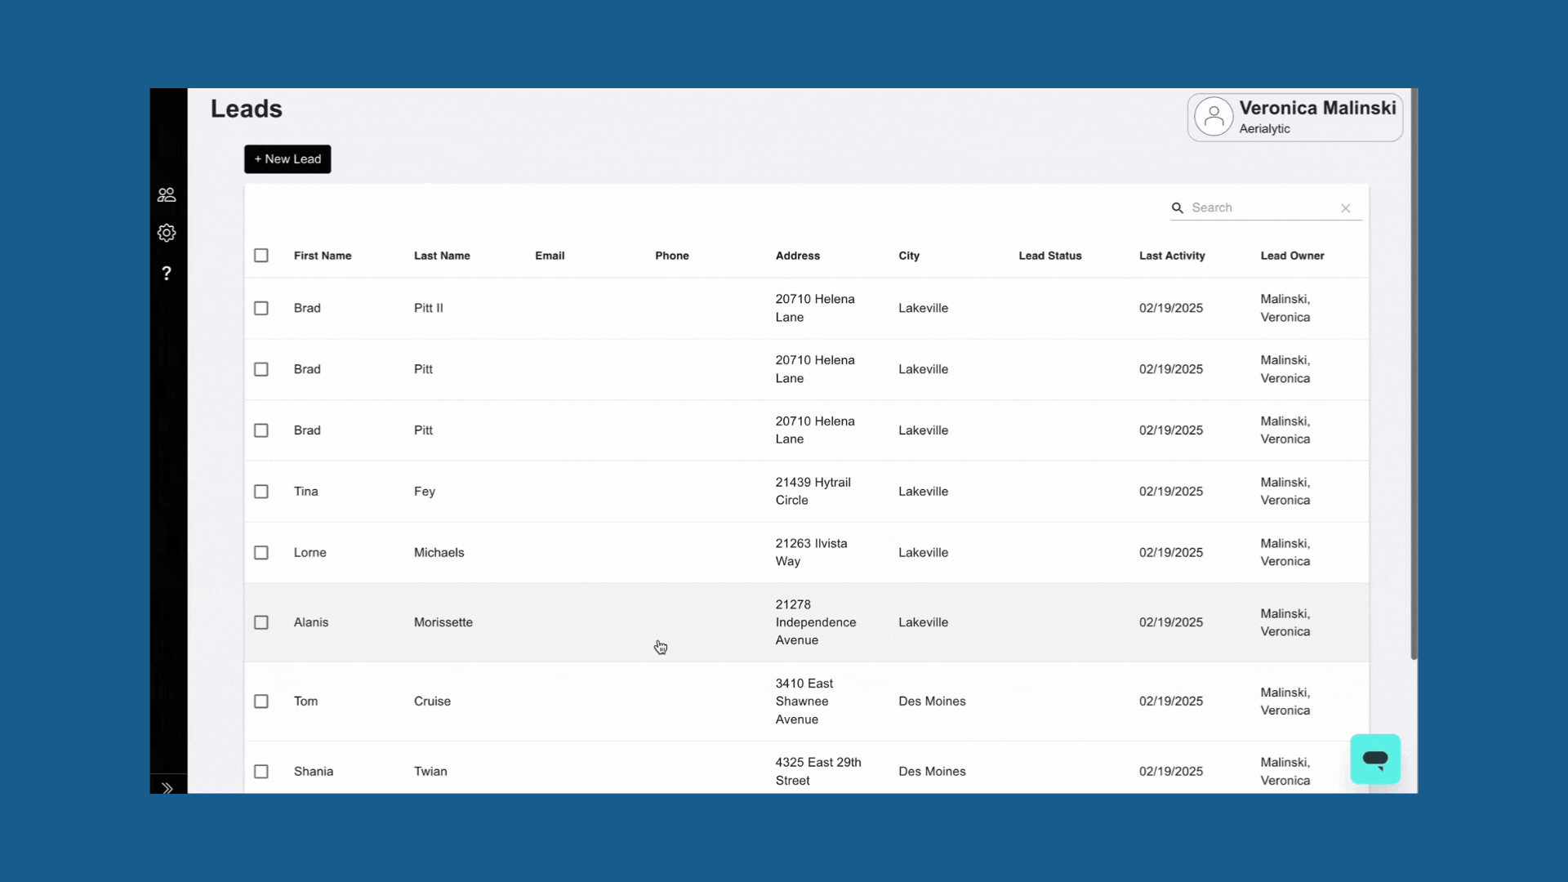Click the + New Lead button
Screen dimensions: 1568x882
click(287, 159)
